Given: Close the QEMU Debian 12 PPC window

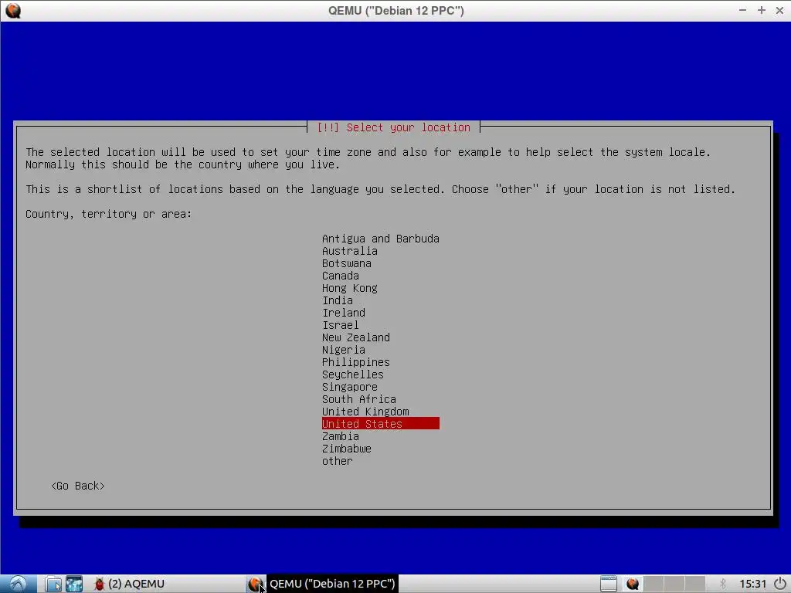Looking at the screenshot, I should (x=779, y=10).
